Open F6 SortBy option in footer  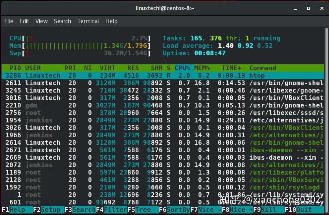(x=175, y=210)
